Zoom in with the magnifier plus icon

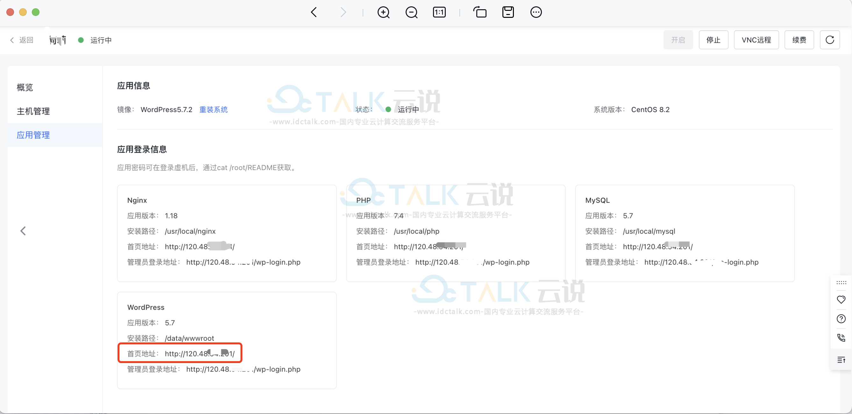tap(383, 12)
